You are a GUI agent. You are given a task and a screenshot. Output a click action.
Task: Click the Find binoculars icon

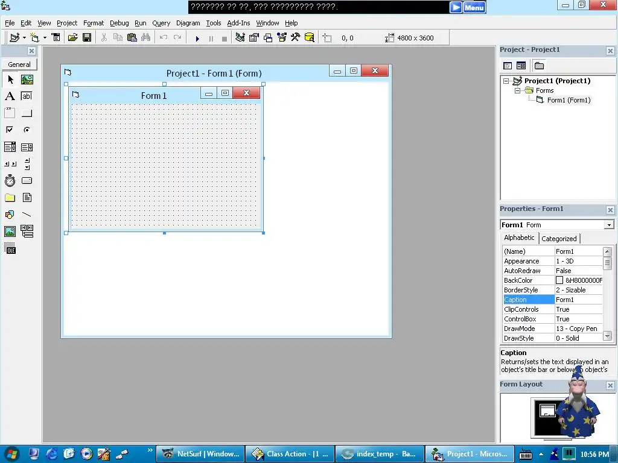[146, 38]
